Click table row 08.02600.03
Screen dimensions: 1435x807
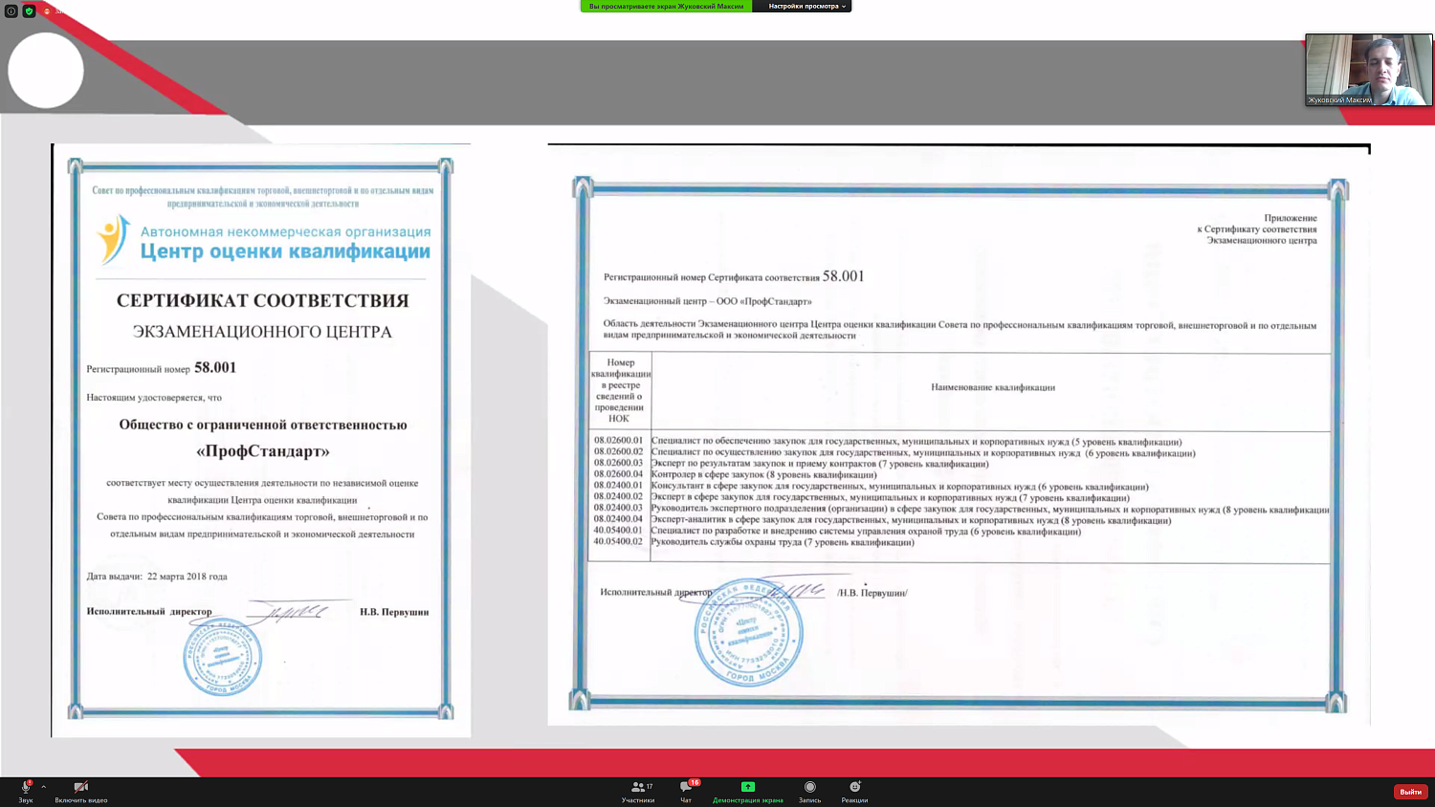click(x=960, y=464)
